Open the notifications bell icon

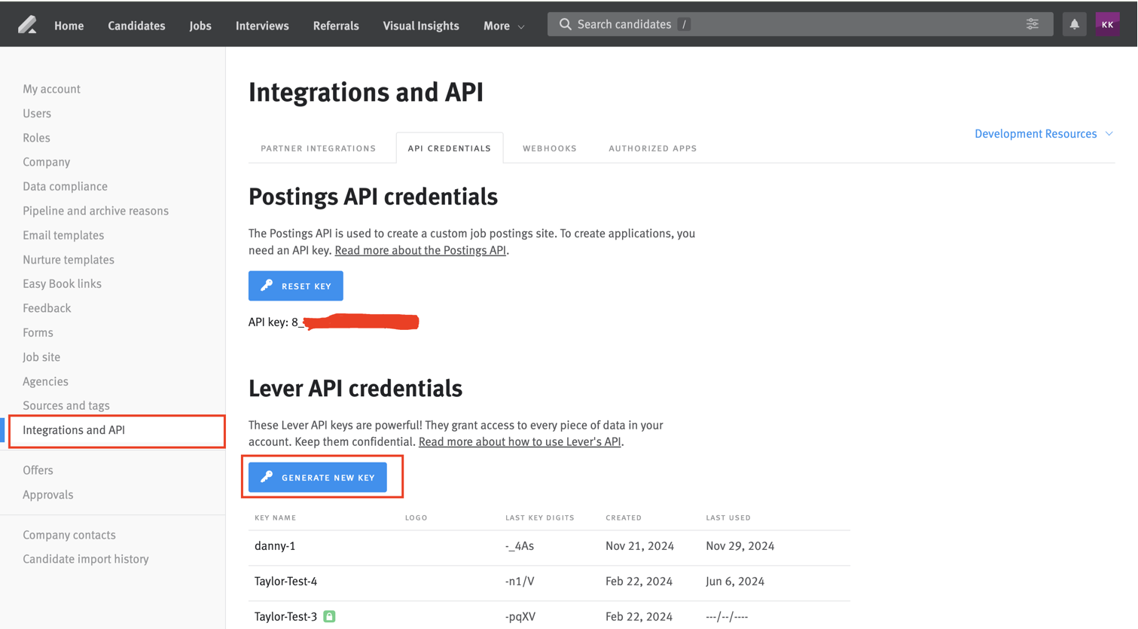(1074, 24)
